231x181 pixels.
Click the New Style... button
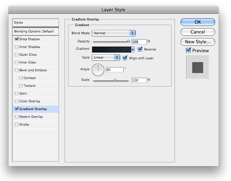[198, 42]
